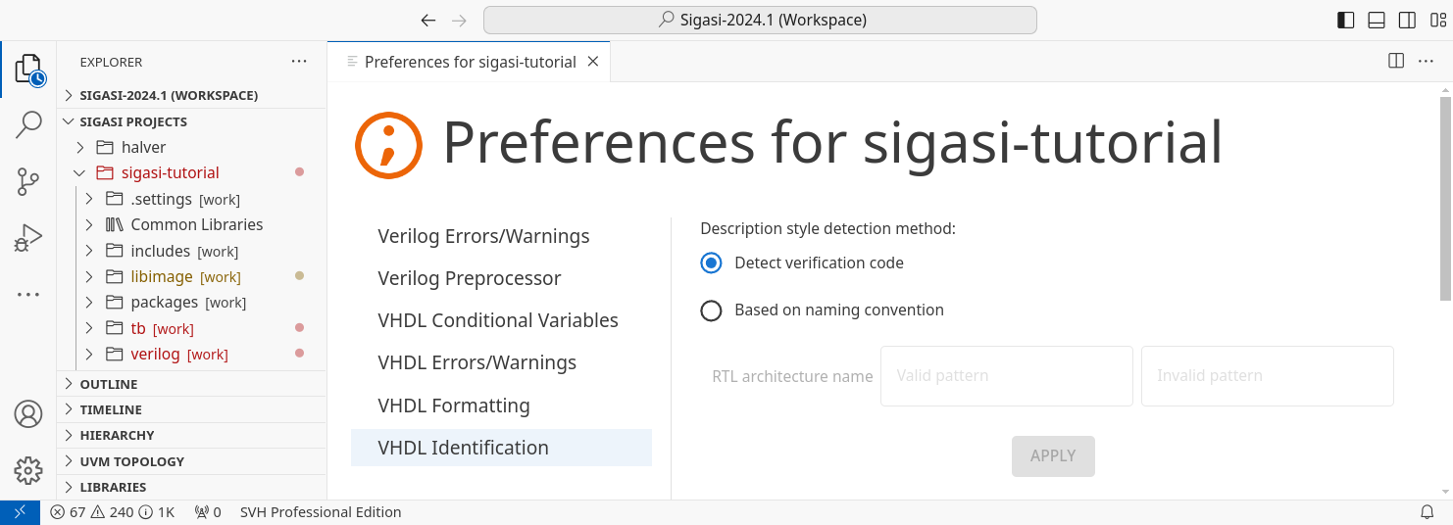
Task: Open the forwarded ports status item
Action: (208, 512)
